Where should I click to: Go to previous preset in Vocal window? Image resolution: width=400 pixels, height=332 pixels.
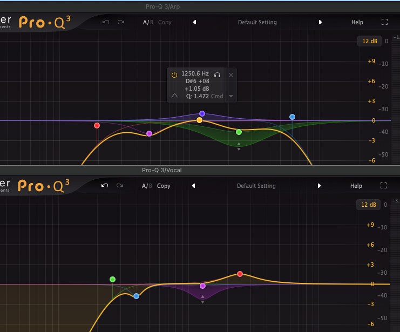coord(194,186)
